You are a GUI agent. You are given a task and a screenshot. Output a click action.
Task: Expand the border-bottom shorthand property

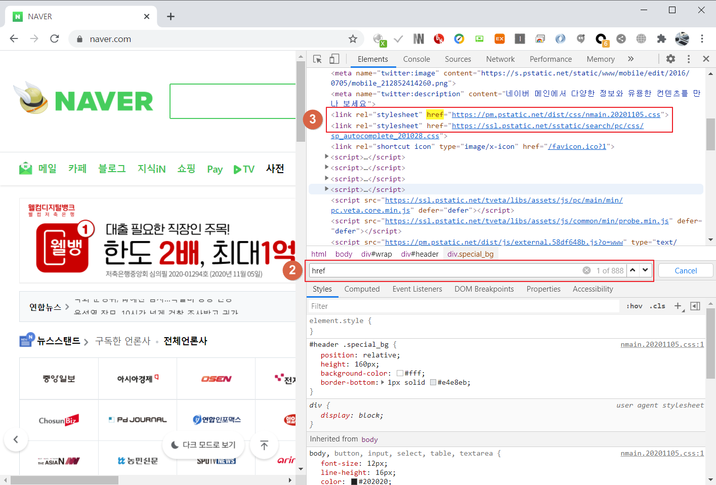pos(382,382)
